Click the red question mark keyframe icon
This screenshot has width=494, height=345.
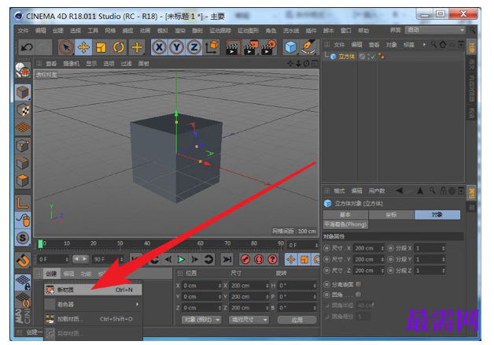[272, 260]
